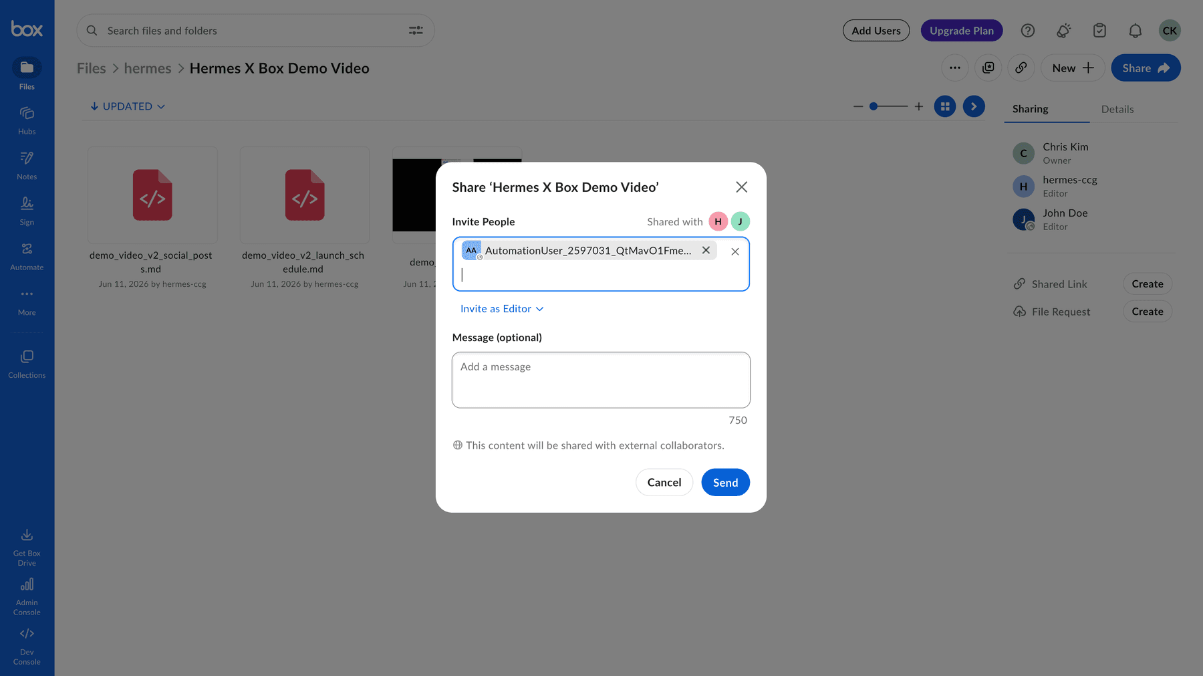
Task: Select Chris Kim owner entry
Action: (x=1091, y=153)
